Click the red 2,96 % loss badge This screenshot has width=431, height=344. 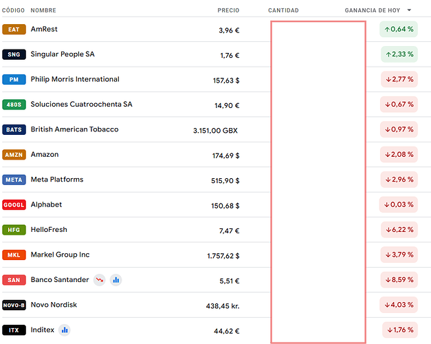pos(399,180)
